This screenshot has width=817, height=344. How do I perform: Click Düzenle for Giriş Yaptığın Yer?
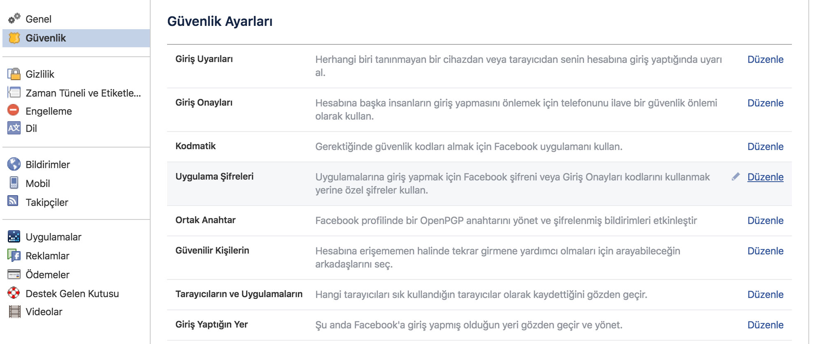pyautogui.click(x=765, y=325)
